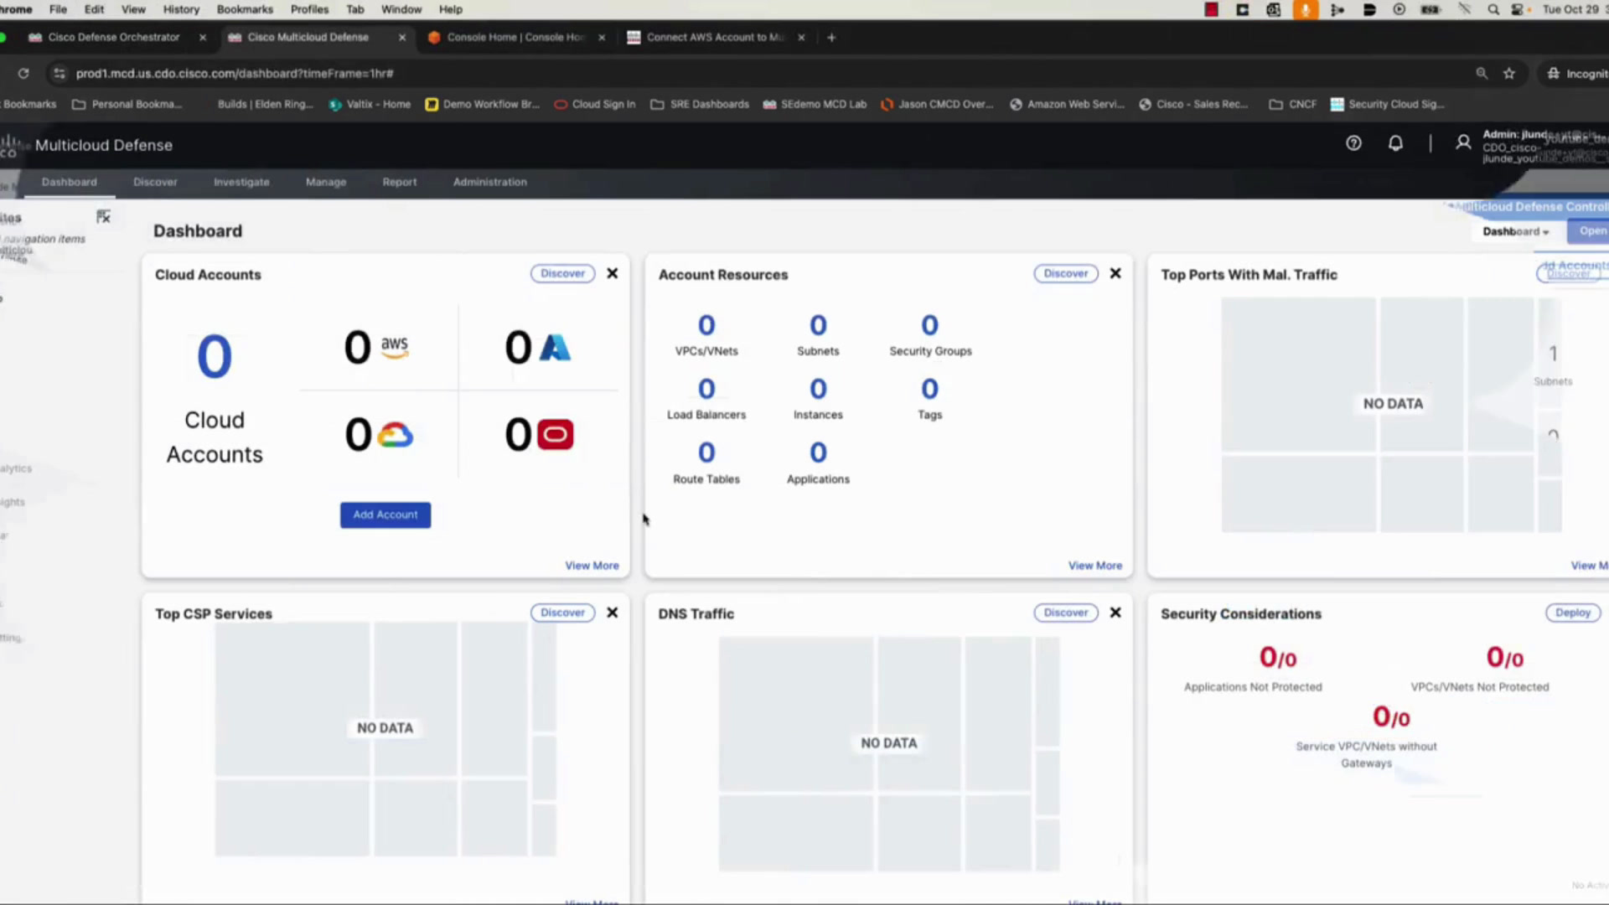Open the Discover navigation tab
1609x905 pixels.
[155, 182]
